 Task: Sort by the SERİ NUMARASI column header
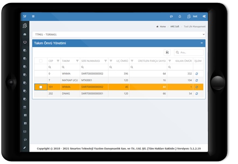[x=90, y=61]
